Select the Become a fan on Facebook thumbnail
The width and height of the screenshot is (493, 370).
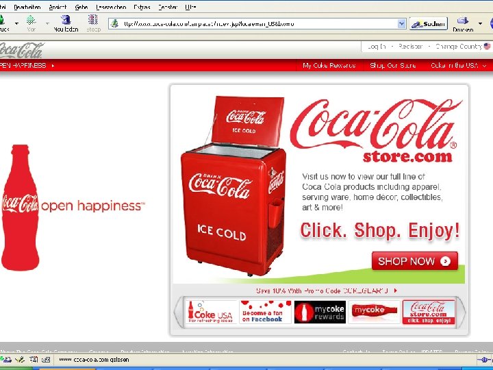coord(266,312)
